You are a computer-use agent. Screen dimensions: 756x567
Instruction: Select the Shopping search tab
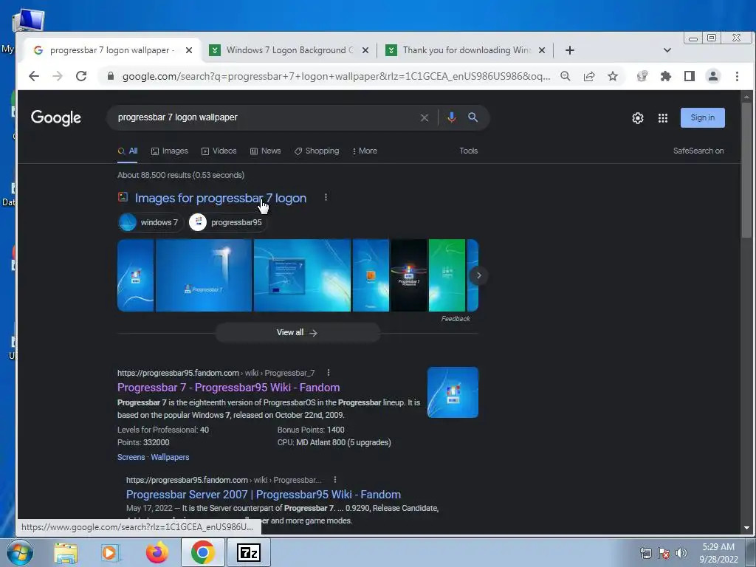[x=317, y=151]
